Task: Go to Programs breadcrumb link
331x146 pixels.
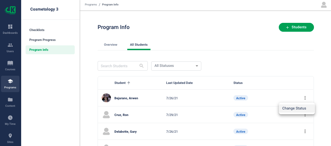Action: [x=91, y=4]
